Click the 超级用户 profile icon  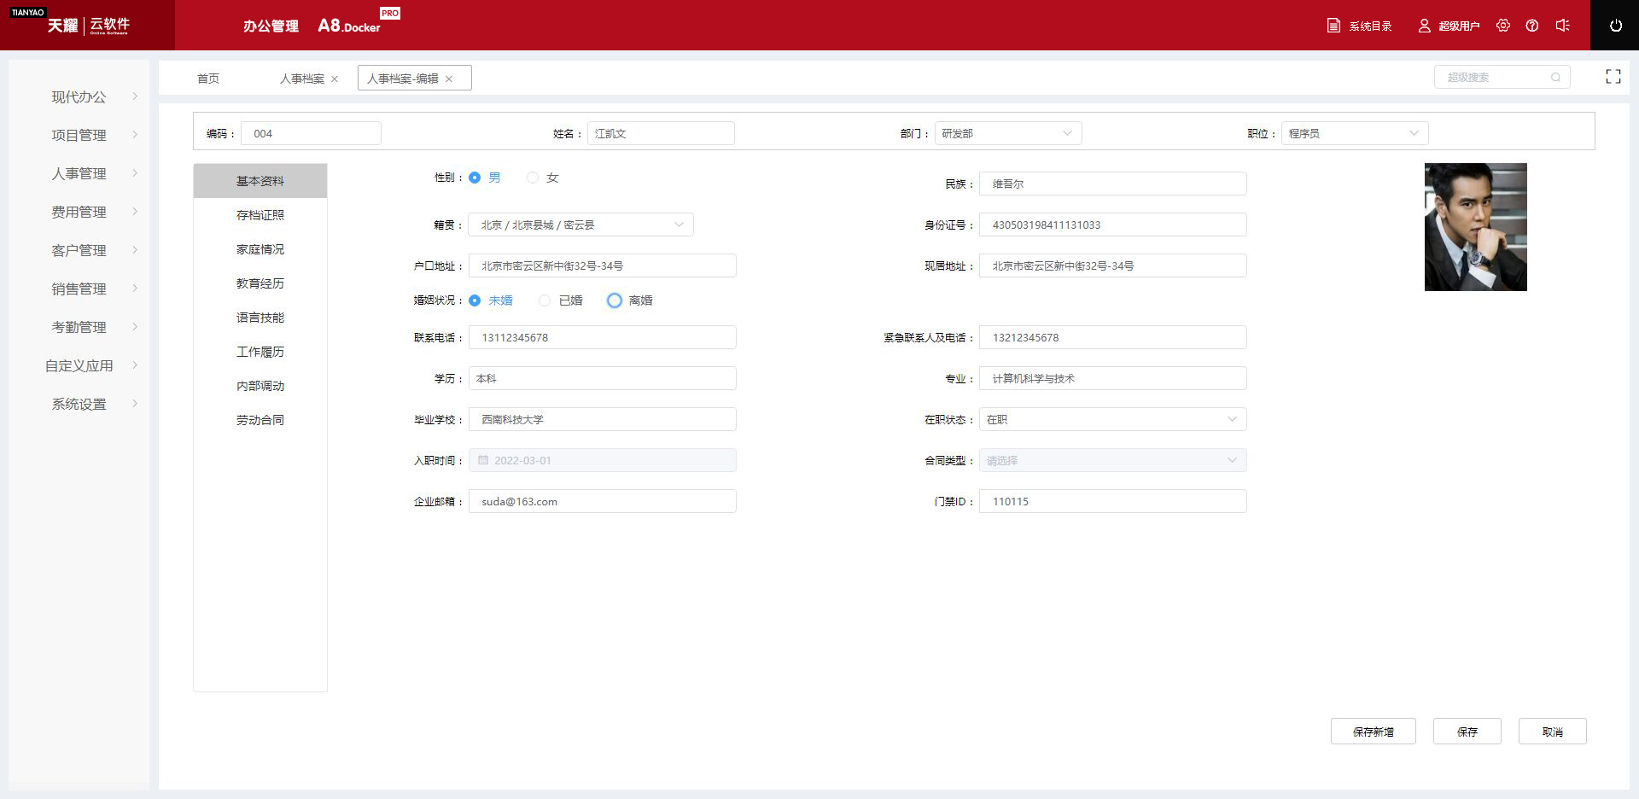(1424, 26)
